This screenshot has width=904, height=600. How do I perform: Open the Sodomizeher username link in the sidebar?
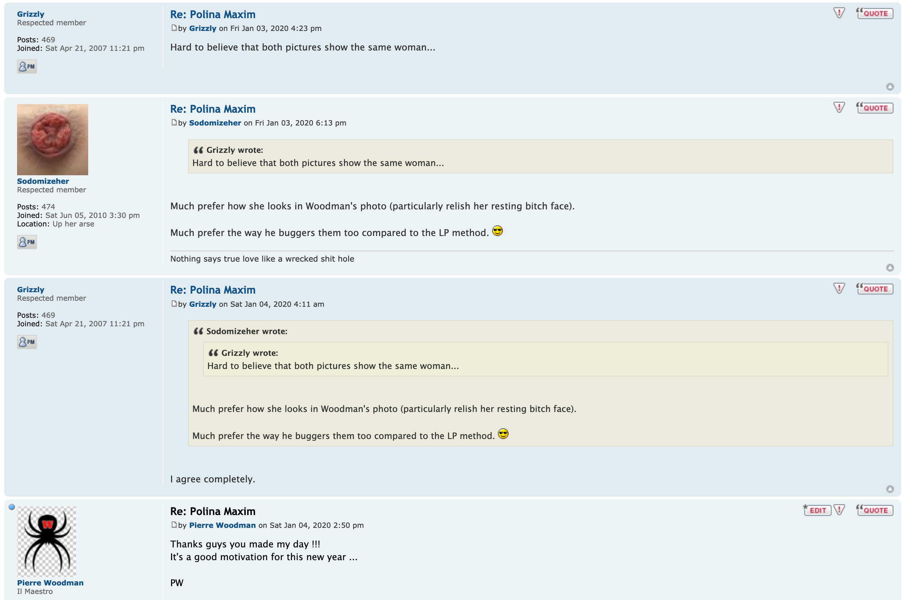point(43,181)
